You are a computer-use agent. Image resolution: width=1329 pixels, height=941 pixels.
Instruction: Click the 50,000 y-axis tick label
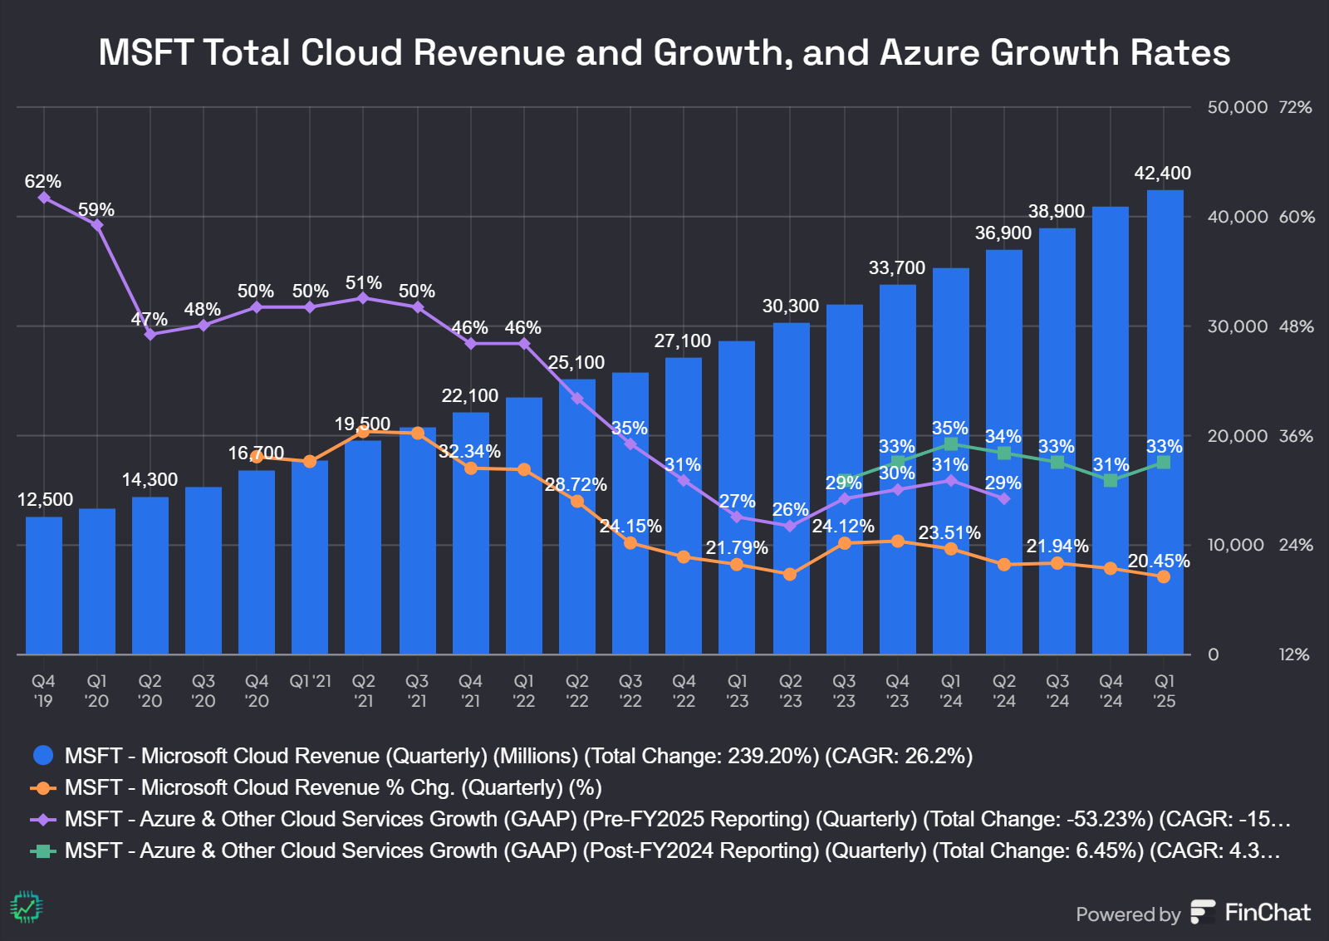tap(1237, 107)
